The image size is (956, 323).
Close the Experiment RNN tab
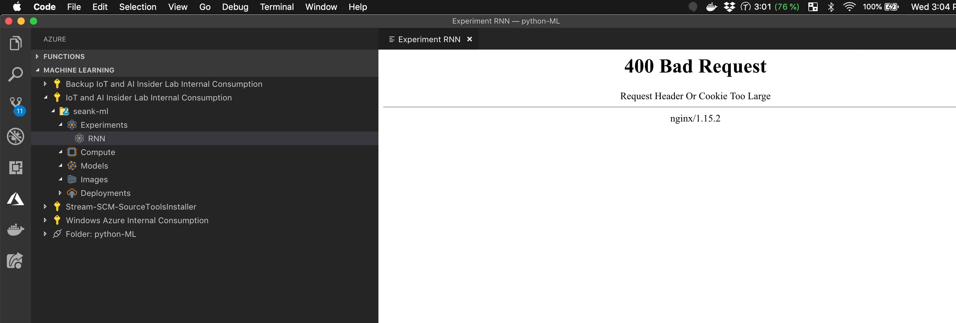pos(469,39)
